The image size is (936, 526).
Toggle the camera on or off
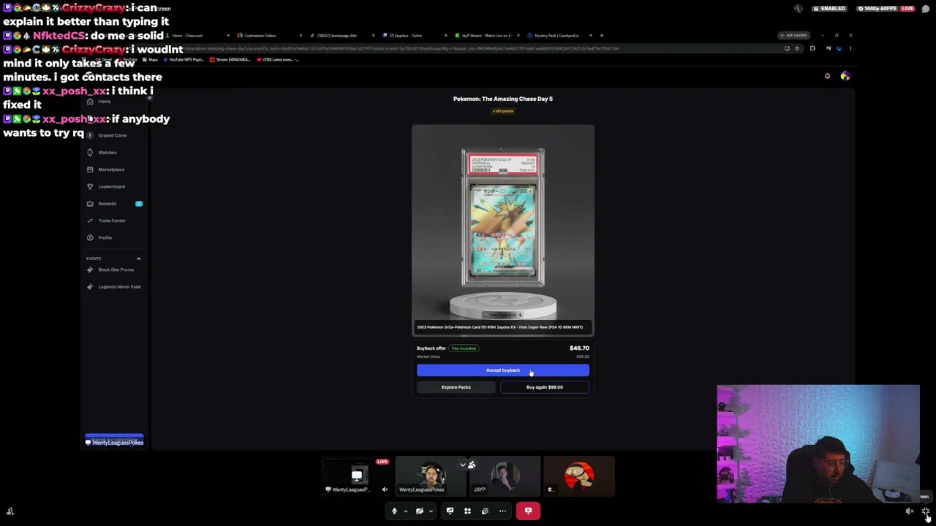[x=420, y=511]
